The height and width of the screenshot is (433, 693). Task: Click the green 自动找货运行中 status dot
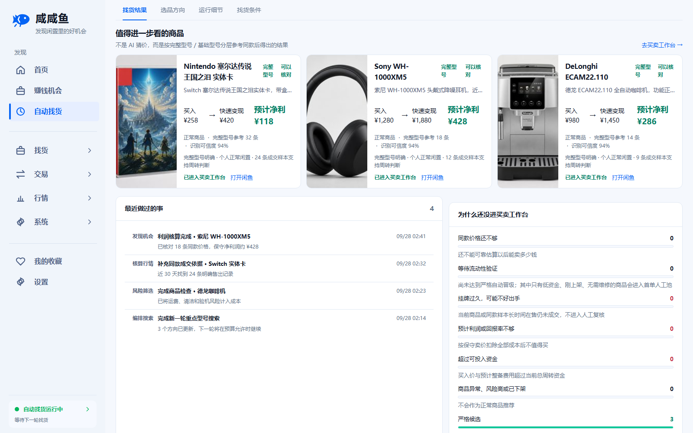(x=17, y=409)
